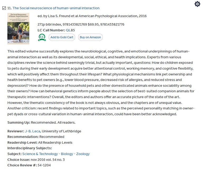The width and height of the screenshot is (203, 169).
Task: Open 'The Social neuroscience of human–animal interaction' title link
Action: (x=56, y=8)
